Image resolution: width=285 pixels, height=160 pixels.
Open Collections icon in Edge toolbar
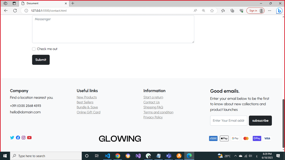(x=232, y=11)
